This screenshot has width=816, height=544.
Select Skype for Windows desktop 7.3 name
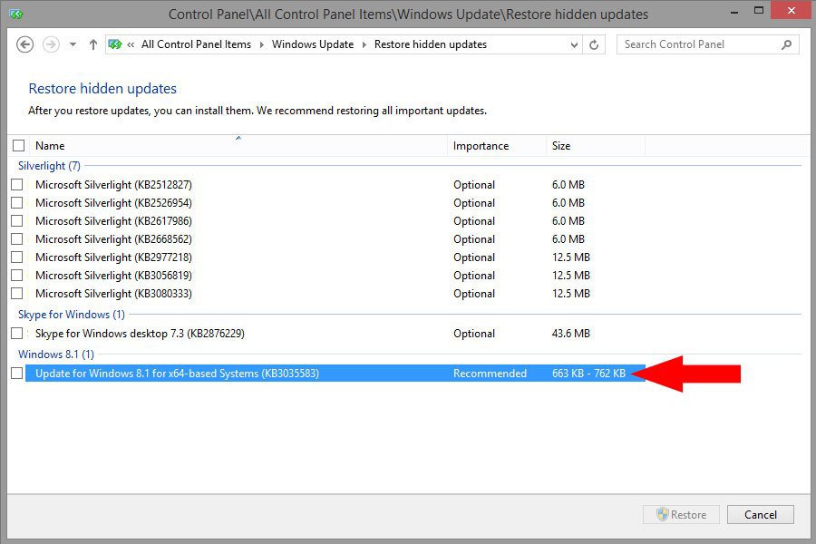140,334
